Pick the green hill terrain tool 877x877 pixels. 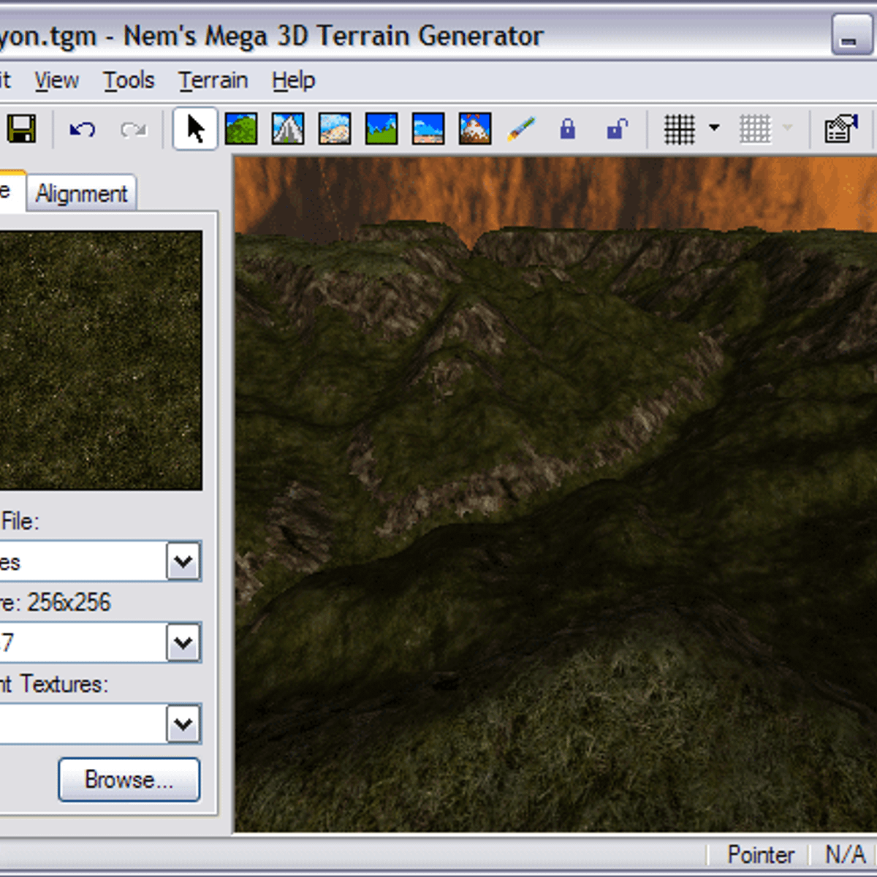[x=241, y=129]
